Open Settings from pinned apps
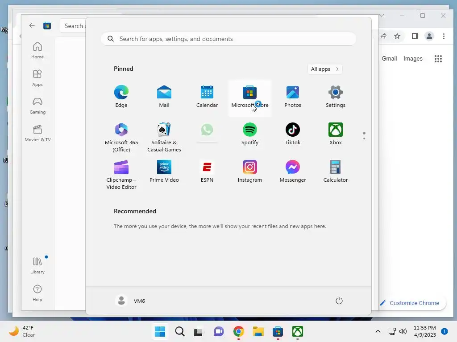This screenshot has height=342, width=457. [x=336, y=97]
